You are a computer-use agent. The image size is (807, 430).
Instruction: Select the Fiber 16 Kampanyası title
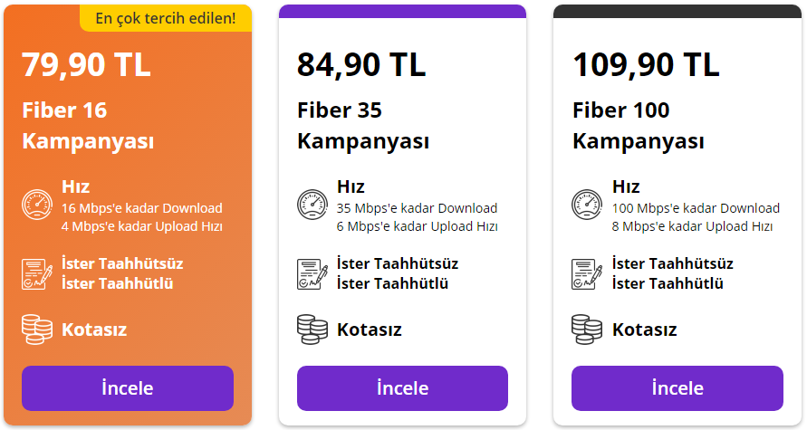(88, 126)
